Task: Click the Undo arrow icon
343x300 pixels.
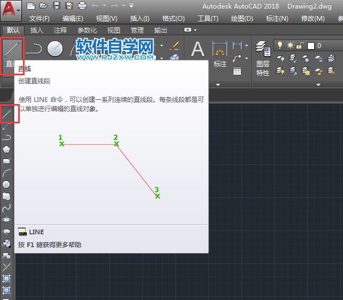Action: [x=95, y=6]
